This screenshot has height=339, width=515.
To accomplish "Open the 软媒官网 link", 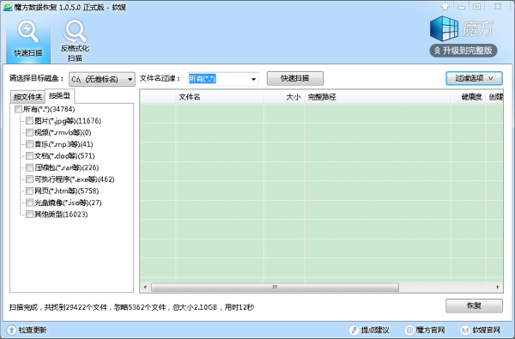I will click(486, 330).
